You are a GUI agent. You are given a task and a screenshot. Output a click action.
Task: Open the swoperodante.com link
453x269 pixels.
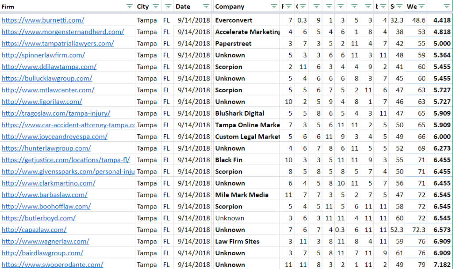[x=53, y=265]
